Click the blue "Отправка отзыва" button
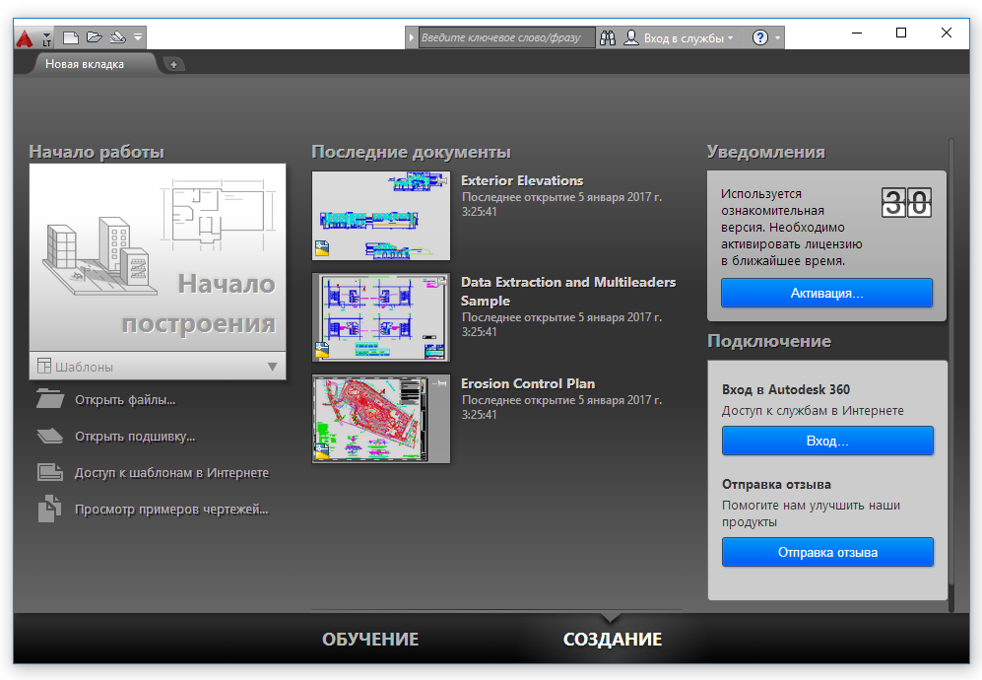 [x=827, y=552]
